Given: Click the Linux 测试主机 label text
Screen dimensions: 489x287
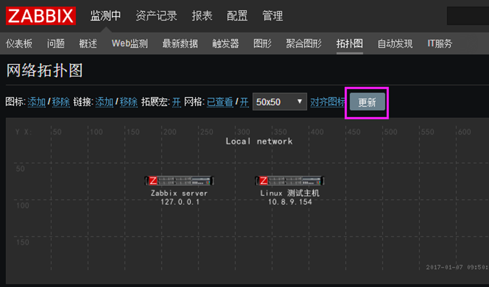Looking at the screenshot, I should pyautogui.click(x=290, y=193).
